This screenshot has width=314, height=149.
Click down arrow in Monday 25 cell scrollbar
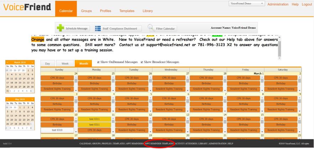(113, 90)
